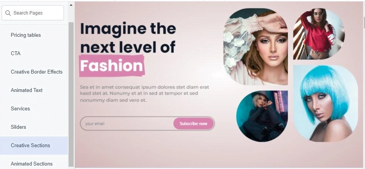This screenshot has height=169, width=365.
Task: Select the large portrait with lace sleeve
Action: coord(256,47)
